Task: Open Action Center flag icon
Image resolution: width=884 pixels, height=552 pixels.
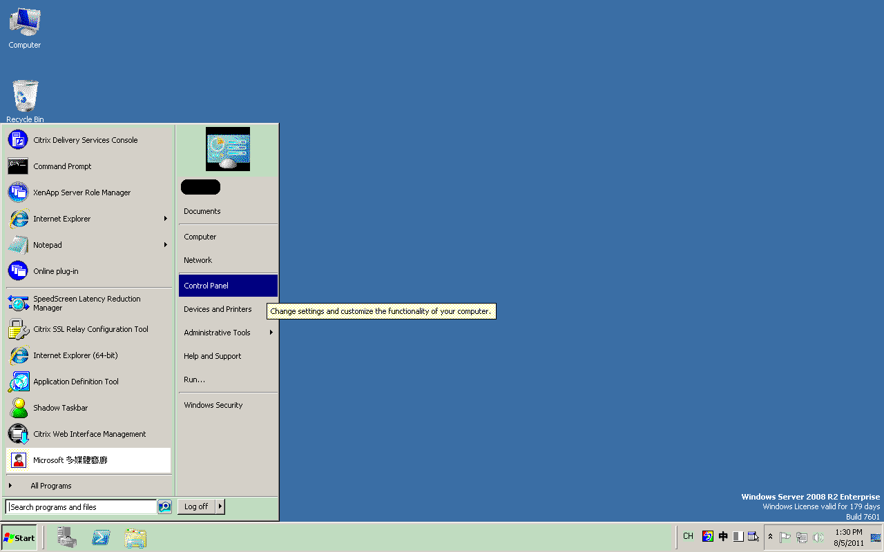Action: point(785,538)
